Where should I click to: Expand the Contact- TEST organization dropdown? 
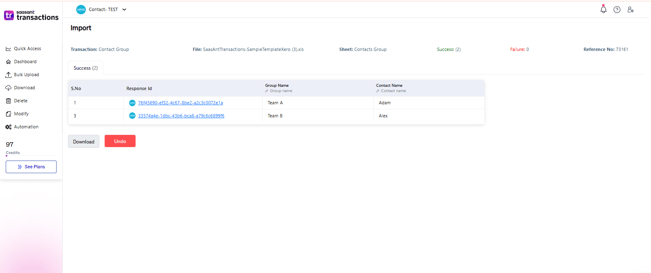124,10
